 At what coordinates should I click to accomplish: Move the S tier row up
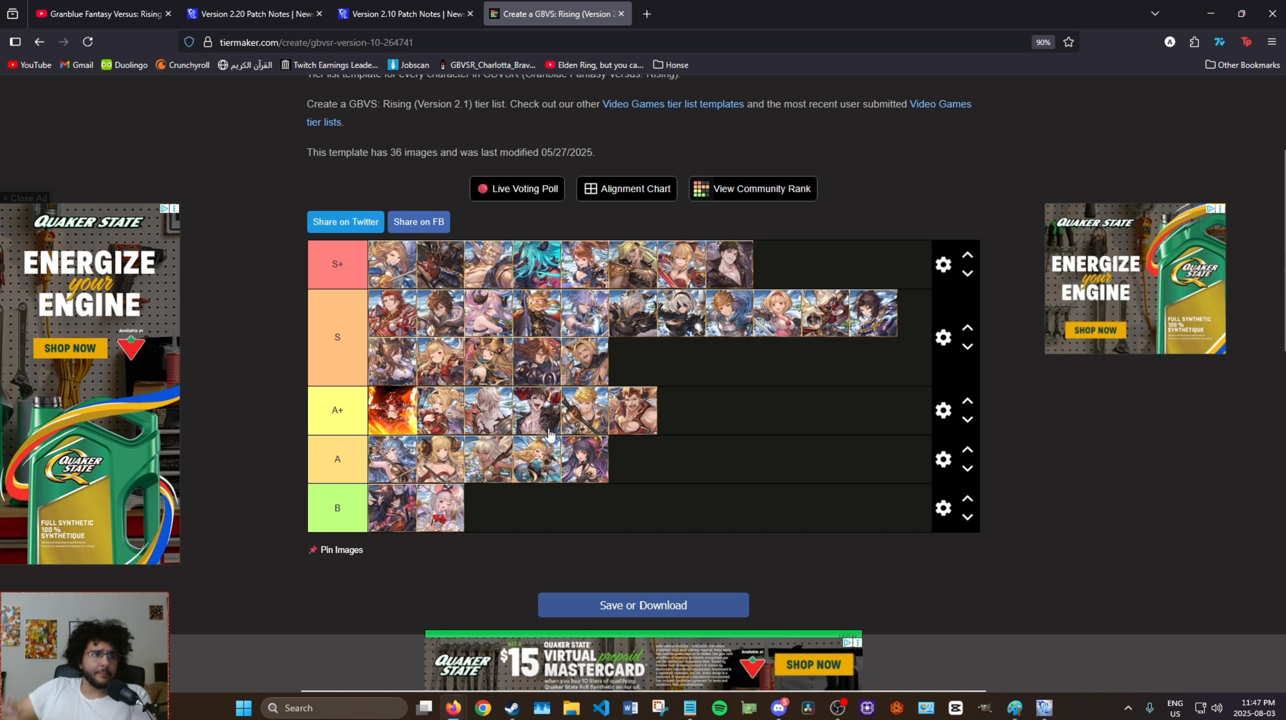(968, 328)
